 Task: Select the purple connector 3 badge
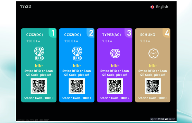[129, 33]
